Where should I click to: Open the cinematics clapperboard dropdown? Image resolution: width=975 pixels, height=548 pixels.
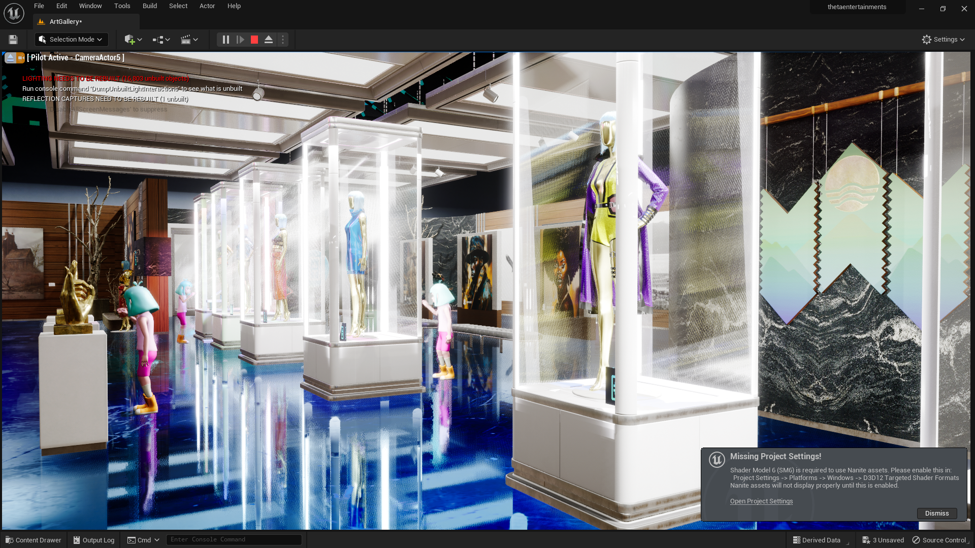(189, 40)
